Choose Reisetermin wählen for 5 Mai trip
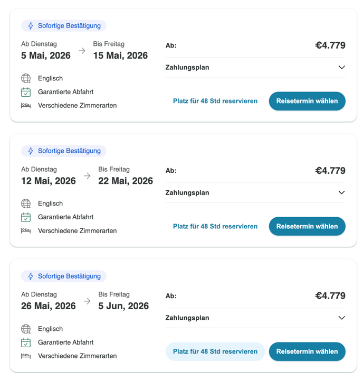 pos(307,101)
